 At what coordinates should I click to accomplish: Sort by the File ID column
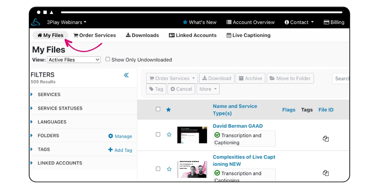click(x=326, y=110)
